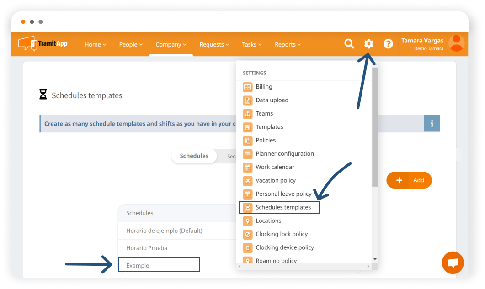The height and width of the screenshot is (289, 485).
Task: Open the help question mark icon
Action: [388, 44]
